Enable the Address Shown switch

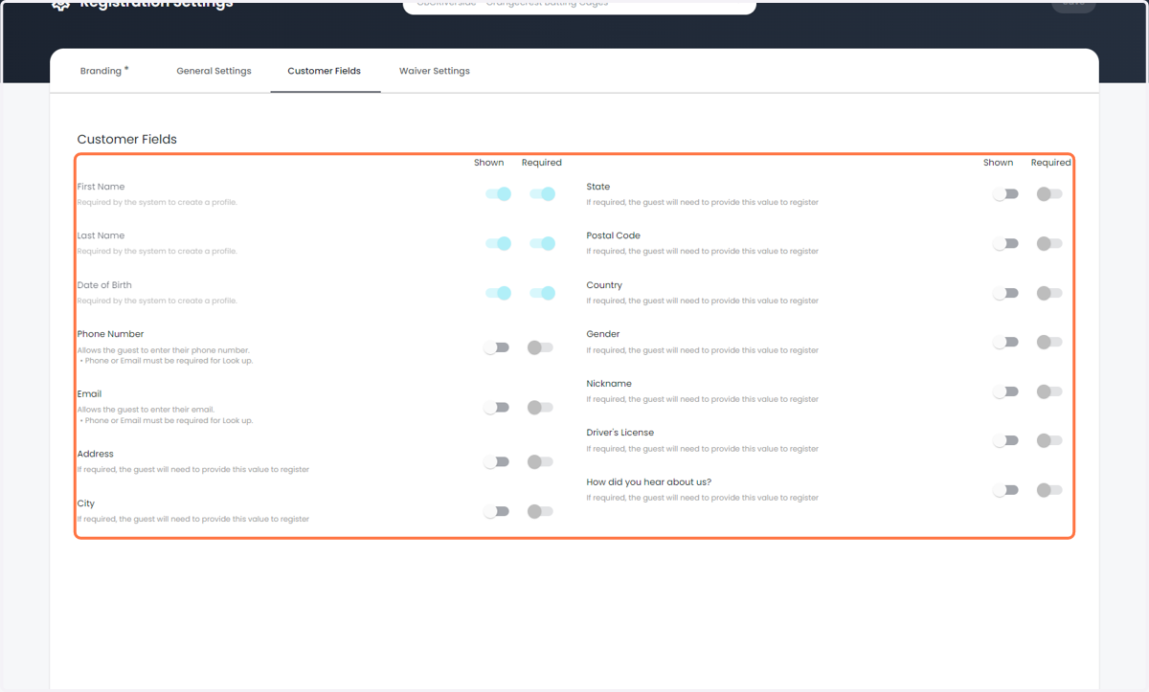496,462
